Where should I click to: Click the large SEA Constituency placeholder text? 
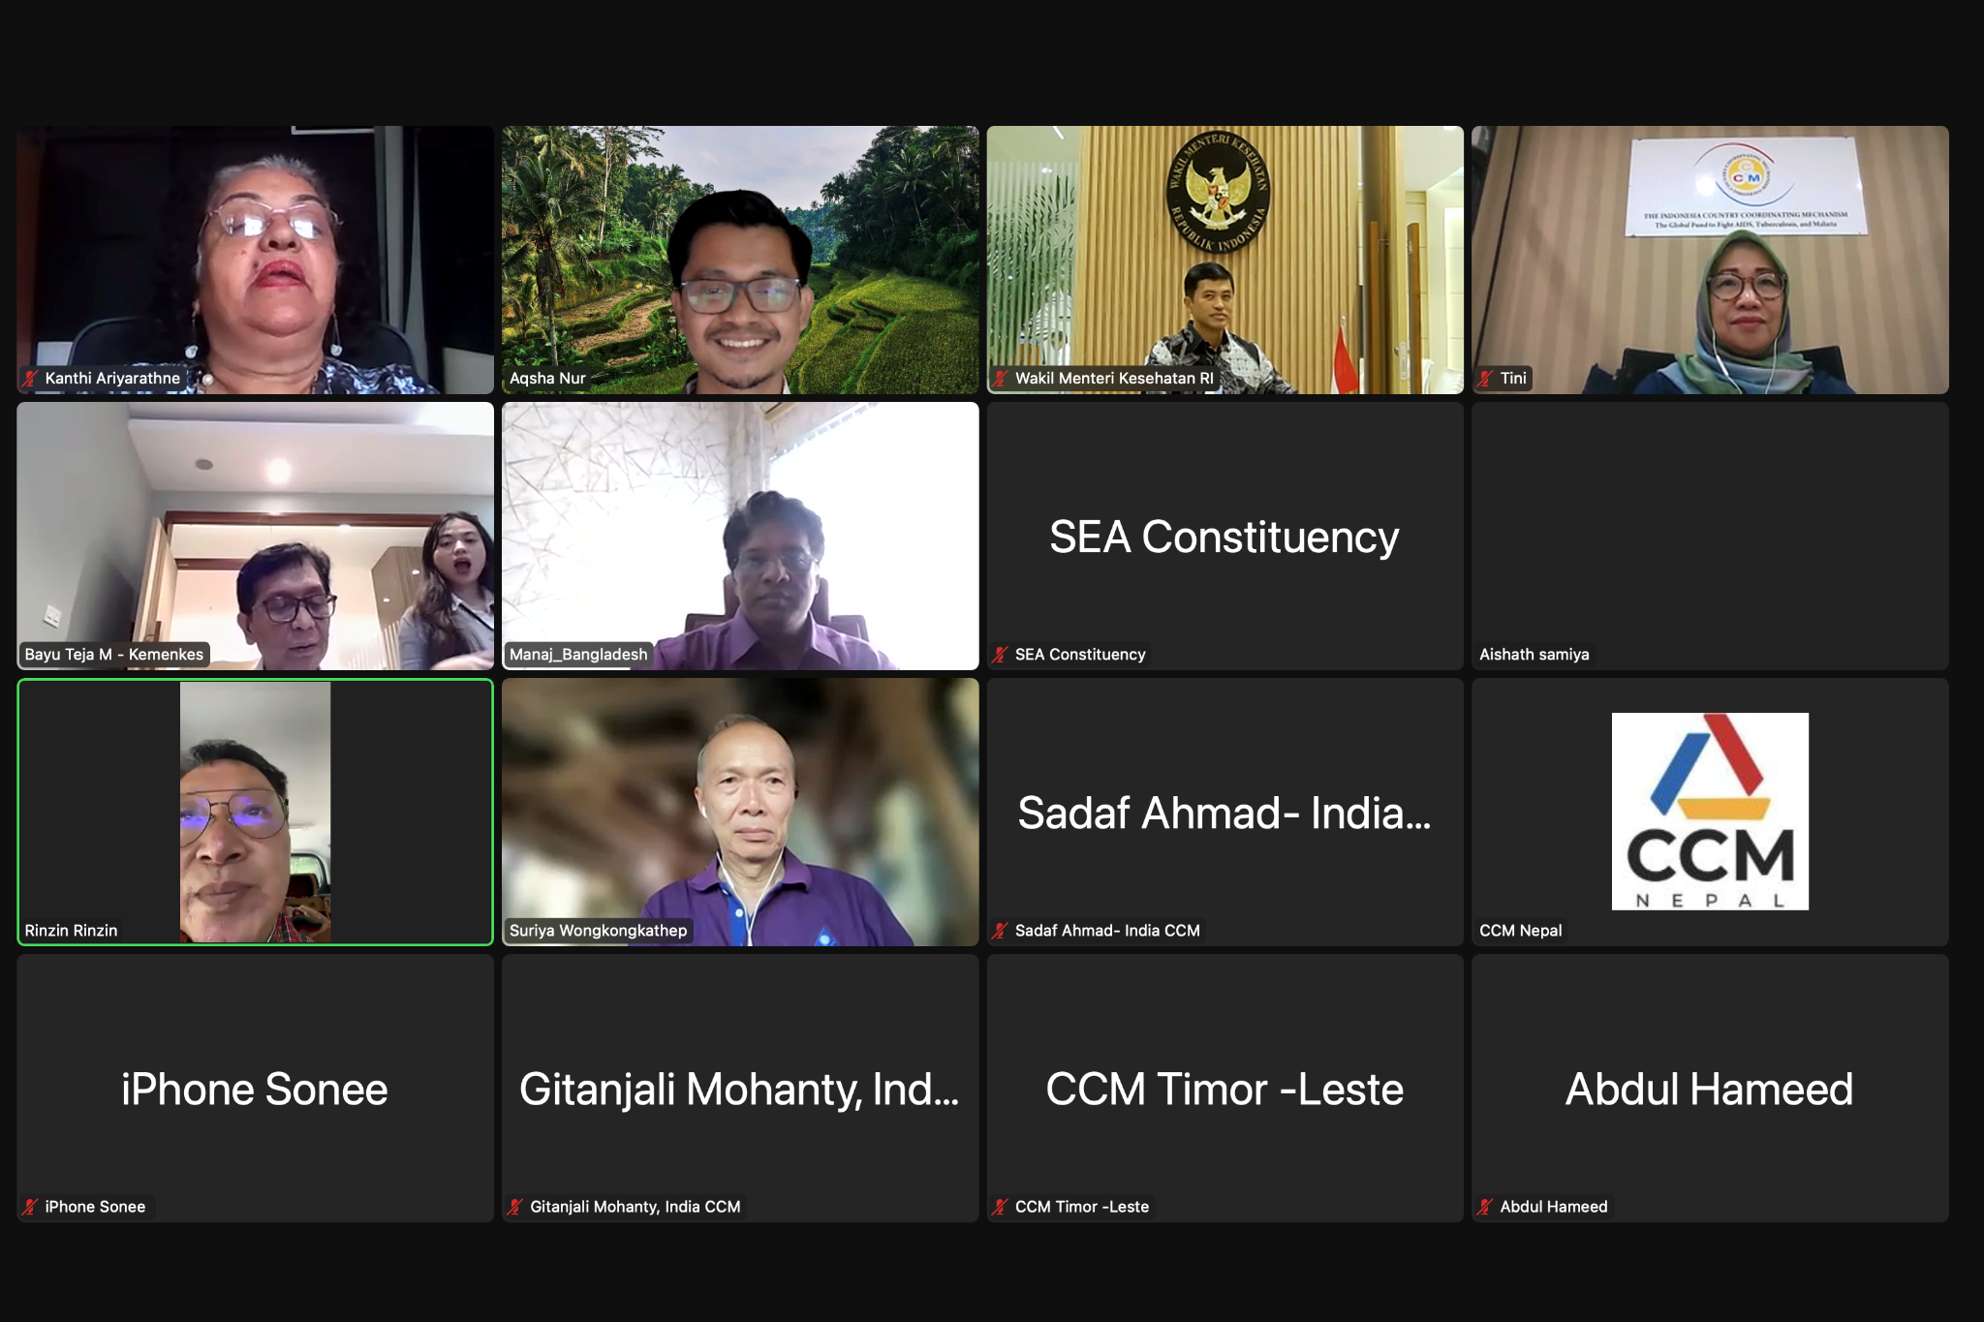pyautogui.click(x=1224, y=538)
